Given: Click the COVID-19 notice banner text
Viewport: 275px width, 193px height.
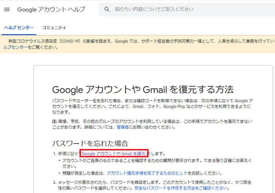Looking at the screenshot, I should 139,44.
